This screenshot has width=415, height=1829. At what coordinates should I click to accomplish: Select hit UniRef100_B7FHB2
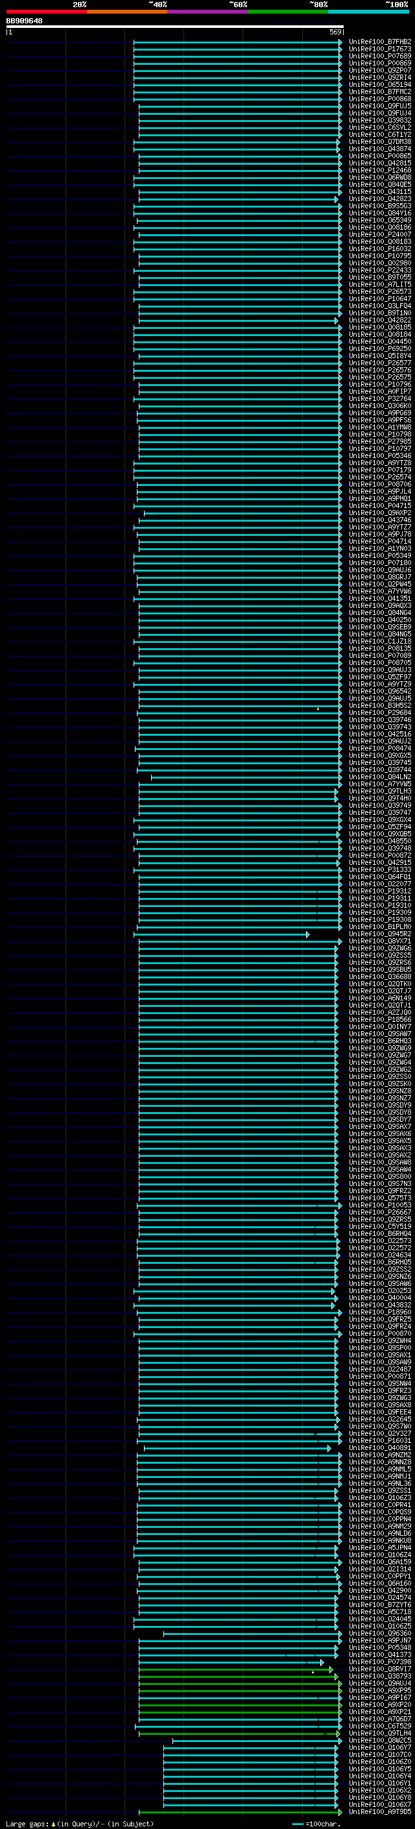[x=380, y=42]
